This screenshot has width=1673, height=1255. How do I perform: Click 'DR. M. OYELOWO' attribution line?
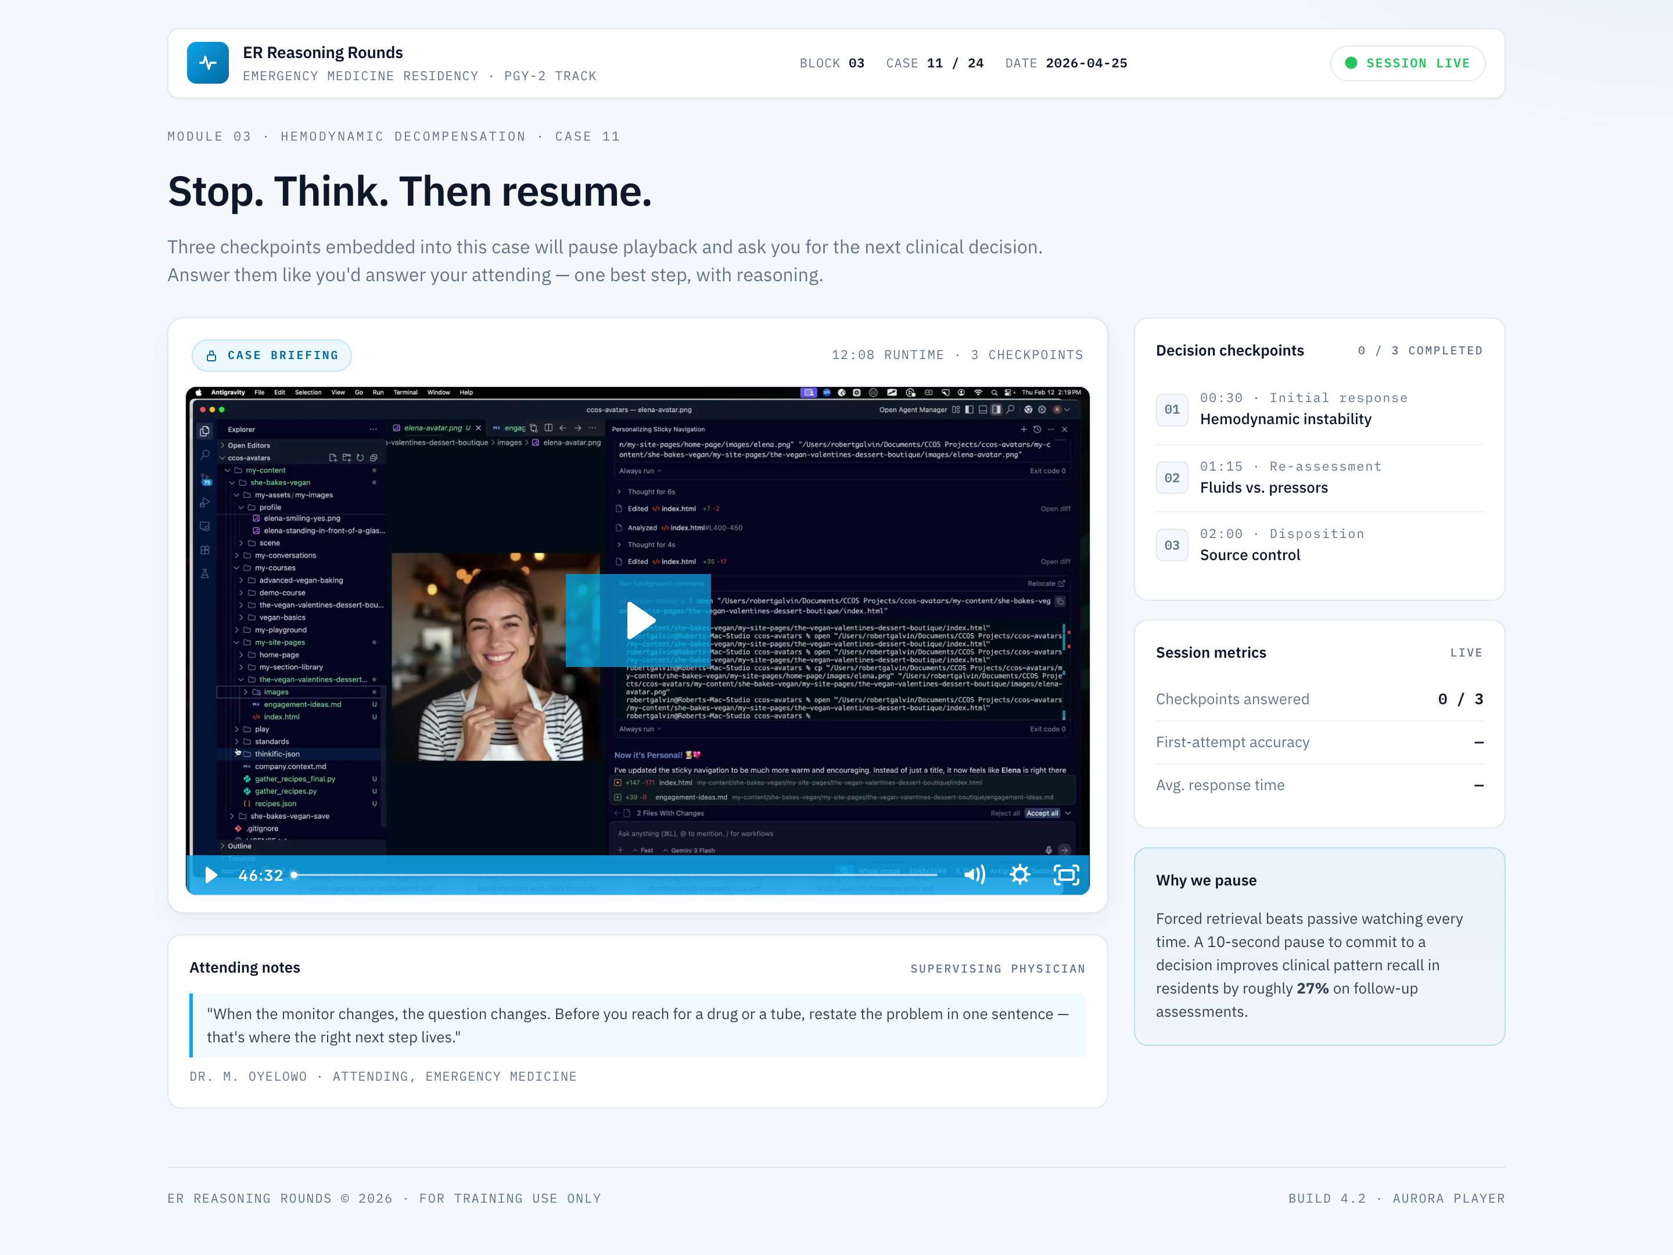coord(383,1077)
